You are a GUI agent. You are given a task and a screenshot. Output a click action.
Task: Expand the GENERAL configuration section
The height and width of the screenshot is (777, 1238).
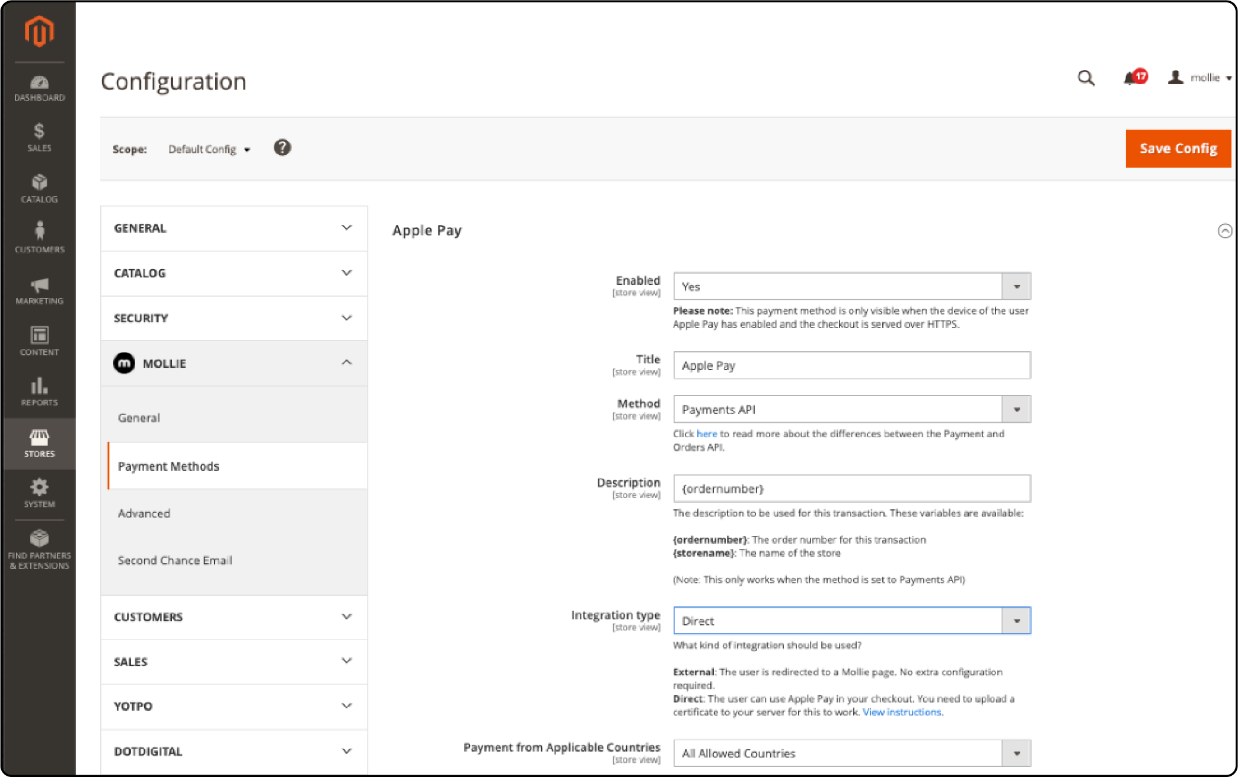234,228
